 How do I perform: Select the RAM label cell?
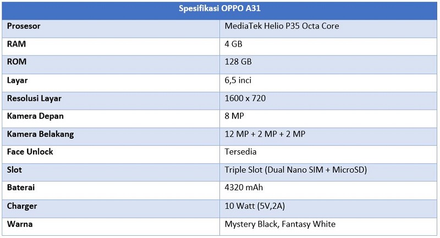pos(16,44)
